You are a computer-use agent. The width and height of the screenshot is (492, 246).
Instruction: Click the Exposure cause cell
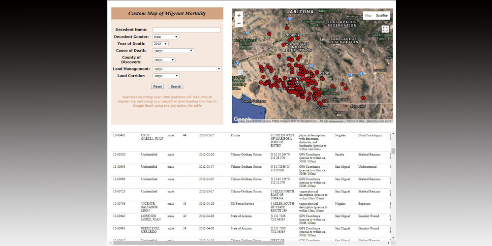(x=364, y=204)
